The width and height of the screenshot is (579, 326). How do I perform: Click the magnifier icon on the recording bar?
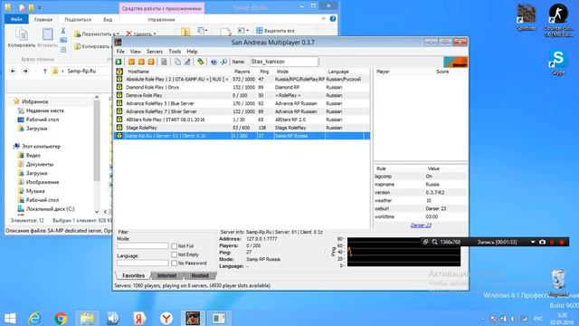pyautogui.click(x=434, y=242)
